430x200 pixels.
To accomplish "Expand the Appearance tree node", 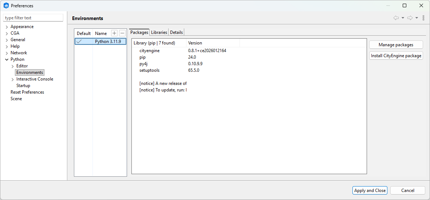I will coord(7,27).
